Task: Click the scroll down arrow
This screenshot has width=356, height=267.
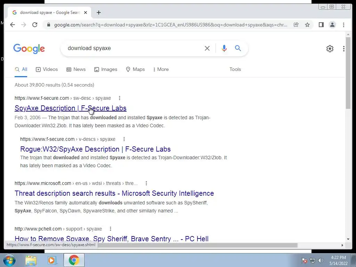Action: point(348,239)
